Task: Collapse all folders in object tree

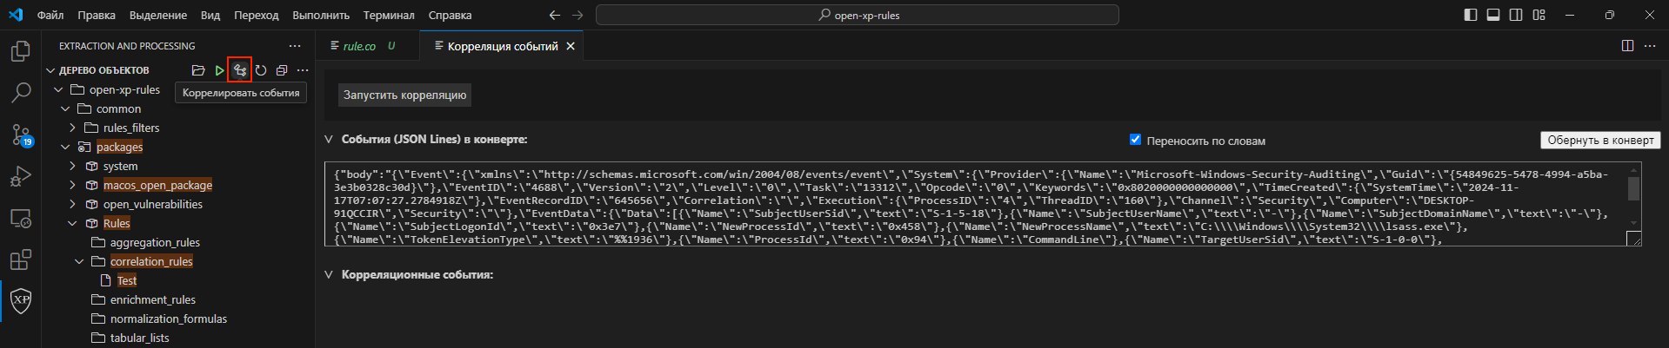Action: click(282, 70)
